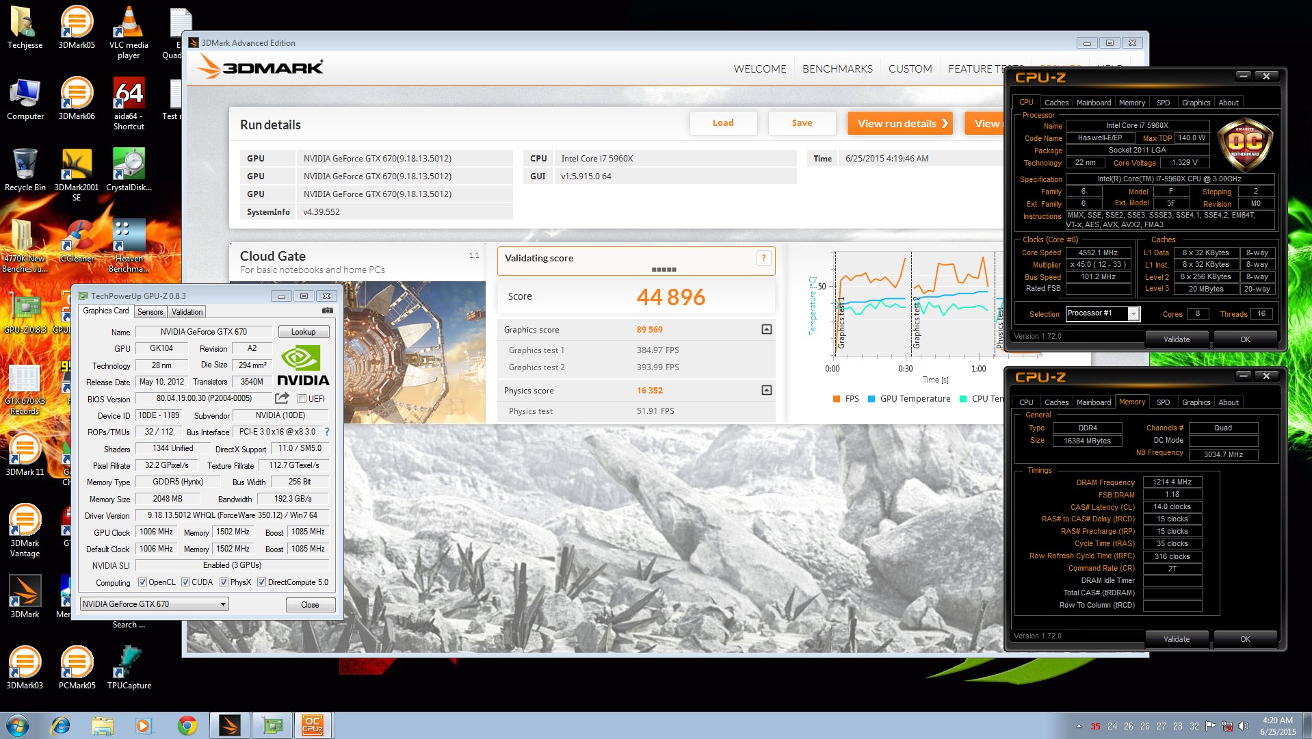Open Internet Explorer from the taskbar
The image size is (1312, 739).
pyautogui.click(x=61, y=725)
